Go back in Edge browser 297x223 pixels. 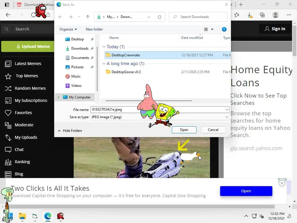coord(8,15)
